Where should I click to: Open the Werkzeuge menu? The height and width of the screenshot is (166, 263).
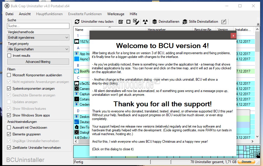click(x=116, y=14)
